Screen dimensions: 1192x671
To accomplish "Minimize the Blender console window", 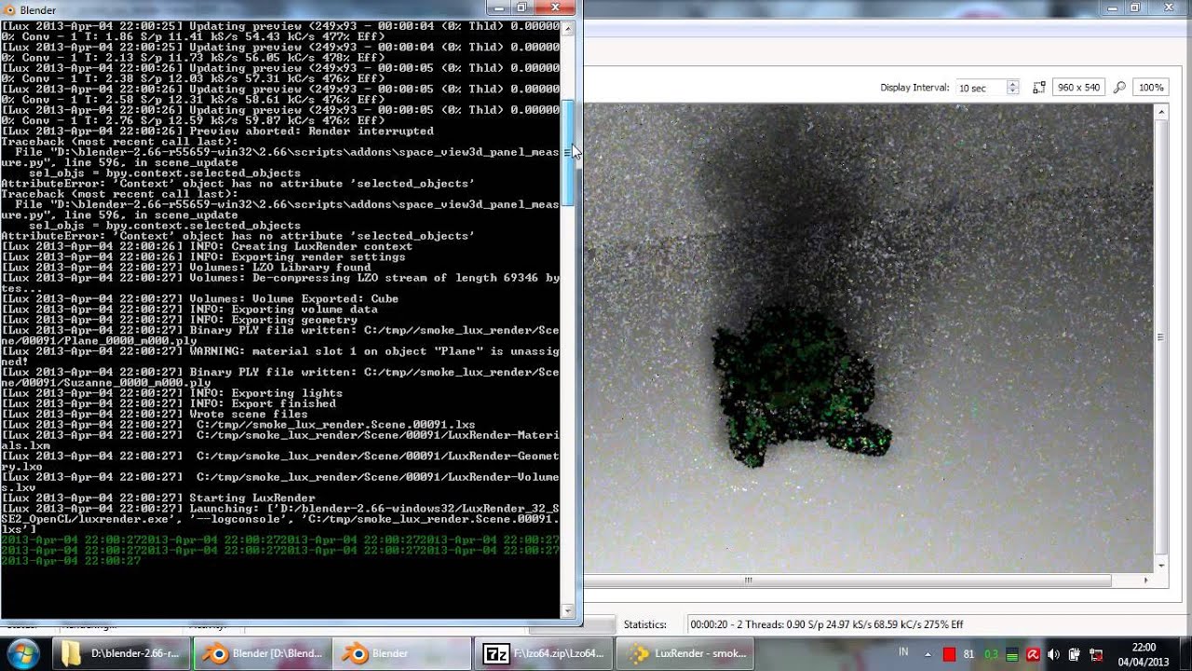I will point(498,7).
